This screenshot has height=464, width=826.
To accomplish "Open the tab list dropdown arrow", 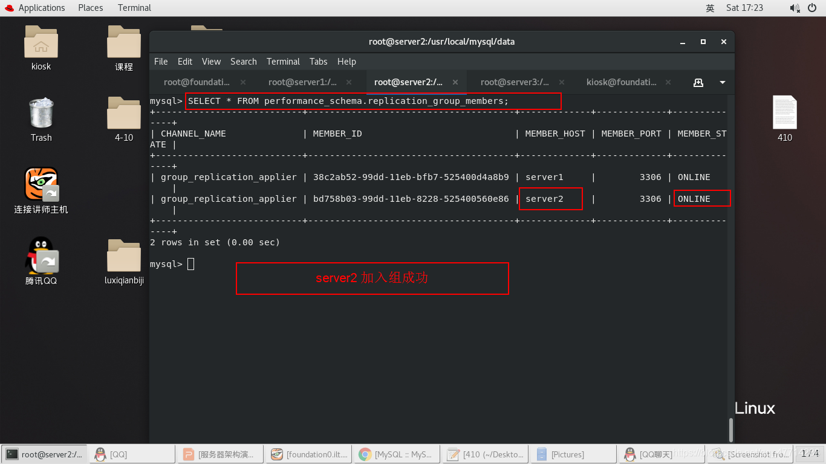I will (x=722, y=82).
